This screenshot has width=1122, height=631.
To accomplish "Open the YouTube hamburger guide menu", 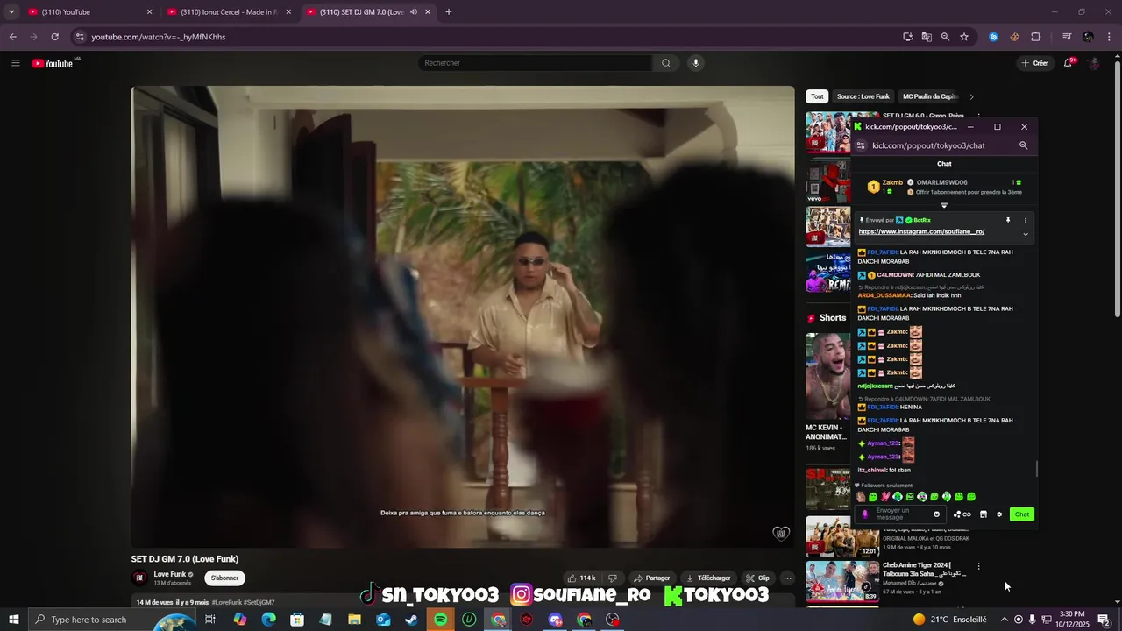I will point(15,63).
